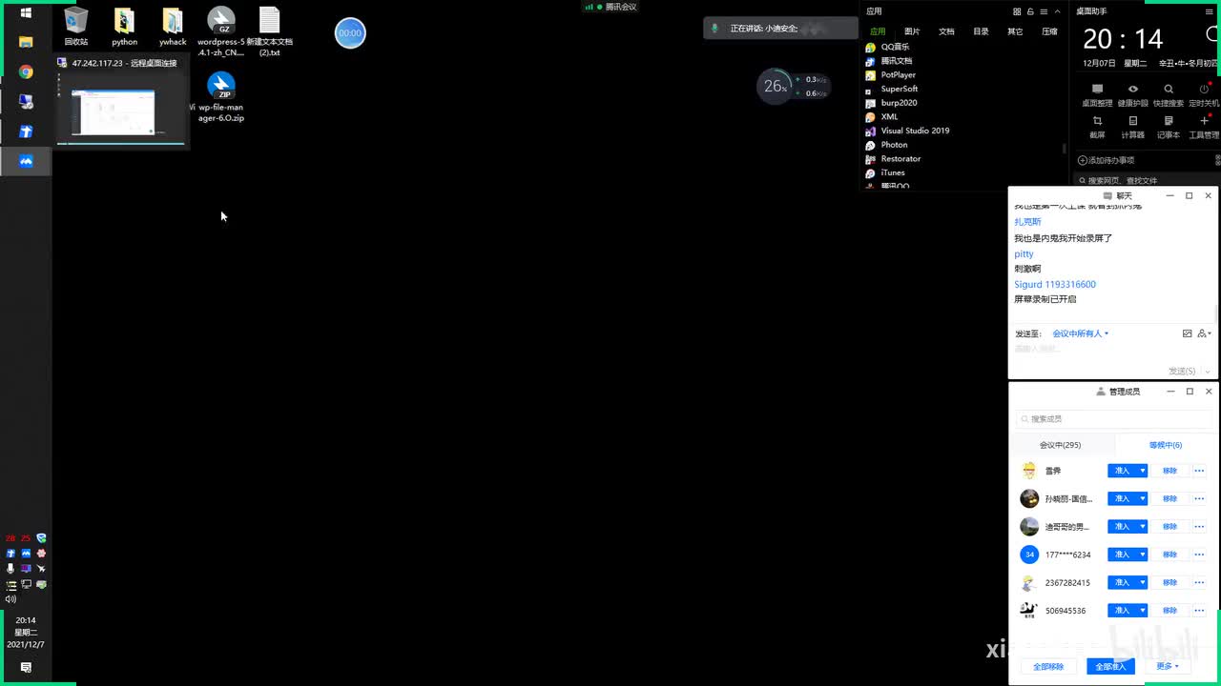This screenshot has width=1221, height=686.
Task: Click 全部移除 to remove all waiting
Action: (1048, 666)
